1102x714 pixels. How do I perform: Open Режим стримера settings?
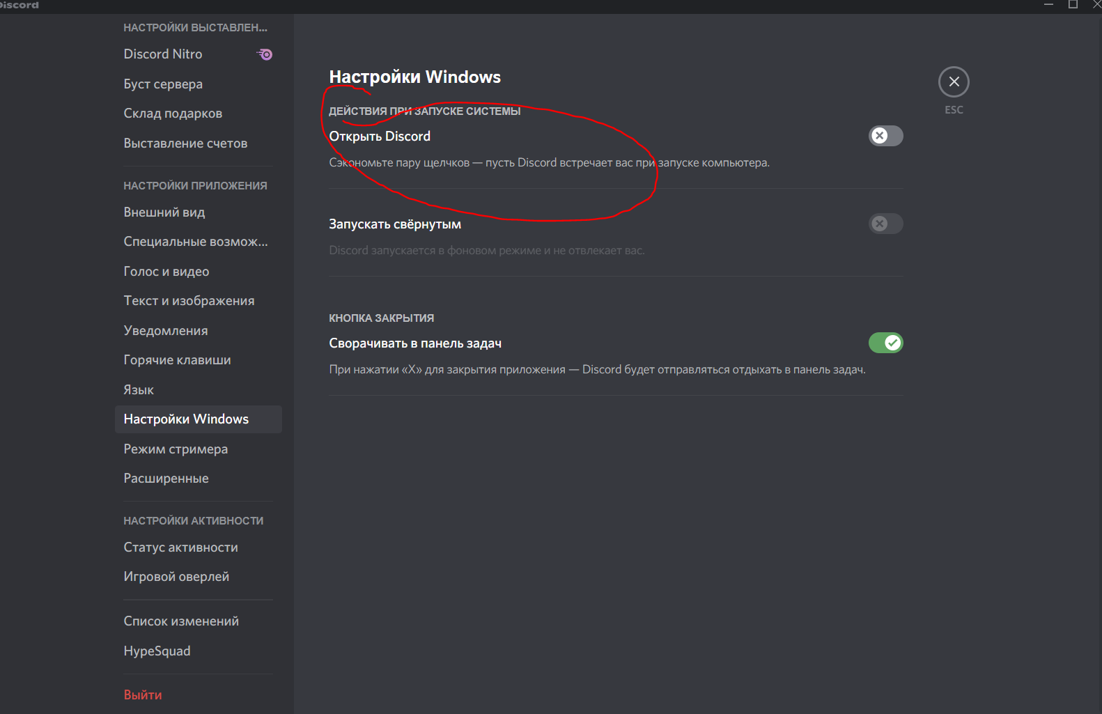pyautogui.click(x=199, y=449)
